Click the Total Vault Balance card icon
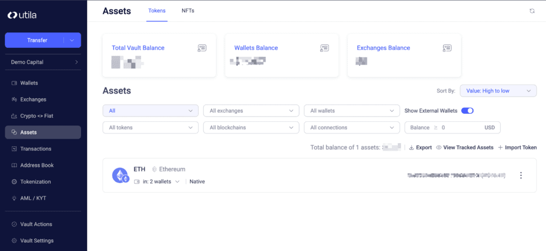546x251 pixels. point(202,48)
